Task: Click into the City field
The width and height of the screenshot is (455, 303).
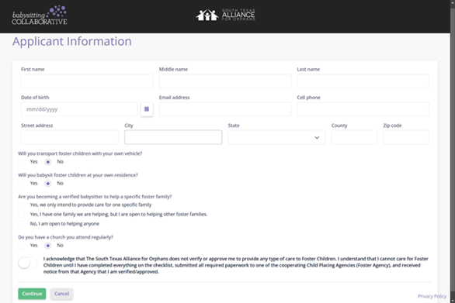Action: (173, 137)
